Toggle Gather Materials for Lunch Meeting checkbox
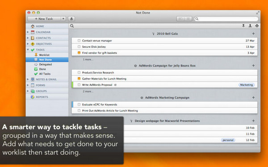Image resolution: width=268 pixels, height=167 pixels. tap(79, 79)
